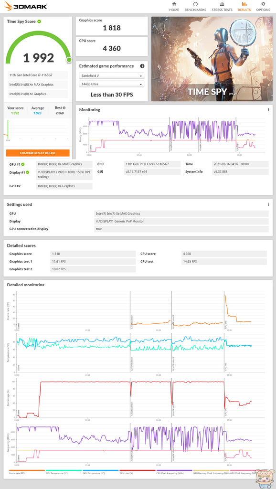The width and height of the screenshot is (276, 489).
Task: Click the Benchmarks gauge icon
Action: (x=195, y=4)
